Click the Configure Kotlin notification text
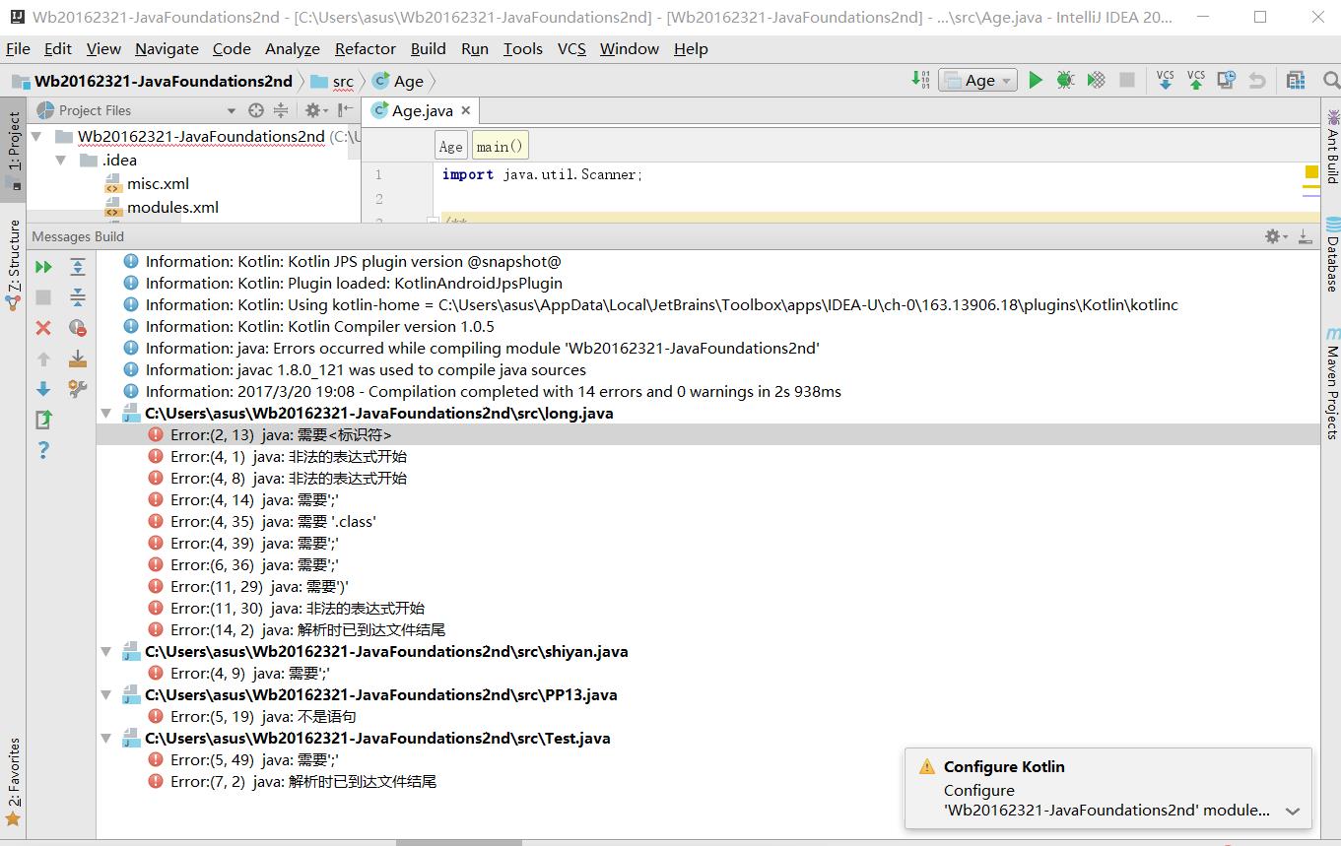The width and height of the screenshot is (1341, 846). click(1004, 767)
